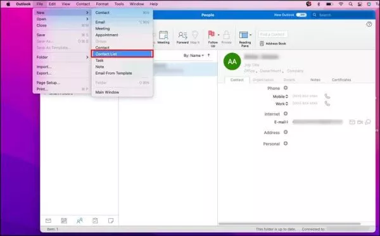Add a new Address field
The width and height of the screenshot is (380, 236).
[x=286, y=132]
